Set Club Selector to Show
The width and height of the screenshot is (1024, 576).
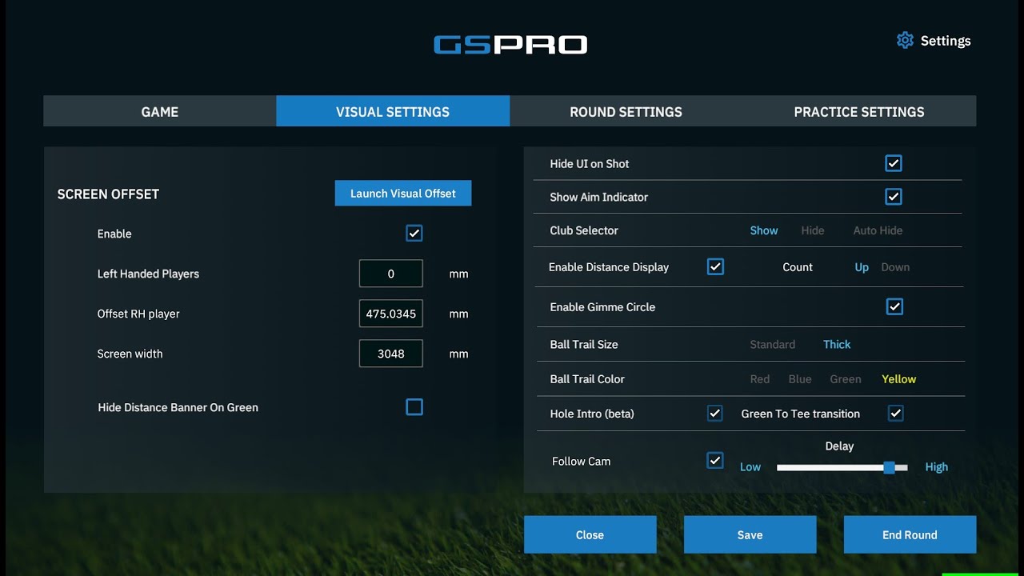tap(764, 230)
